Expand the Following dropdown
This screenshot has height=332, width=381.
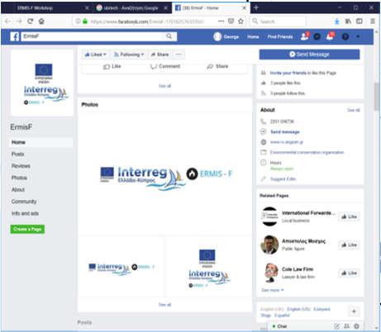pos(129,55)
